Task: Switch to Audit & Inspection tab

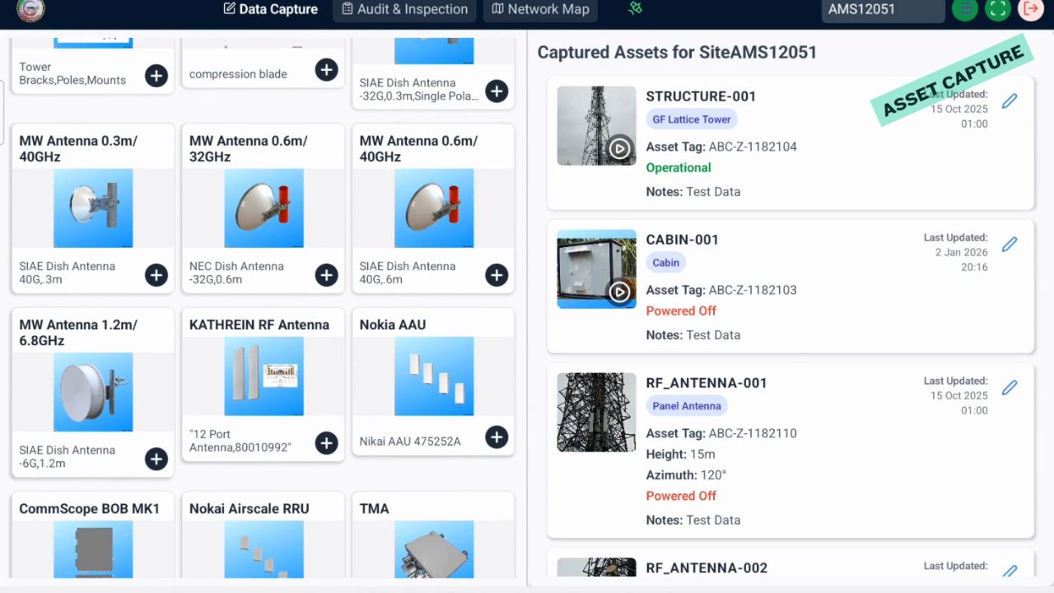Action: pyautogui.click(x=404, y=10)
